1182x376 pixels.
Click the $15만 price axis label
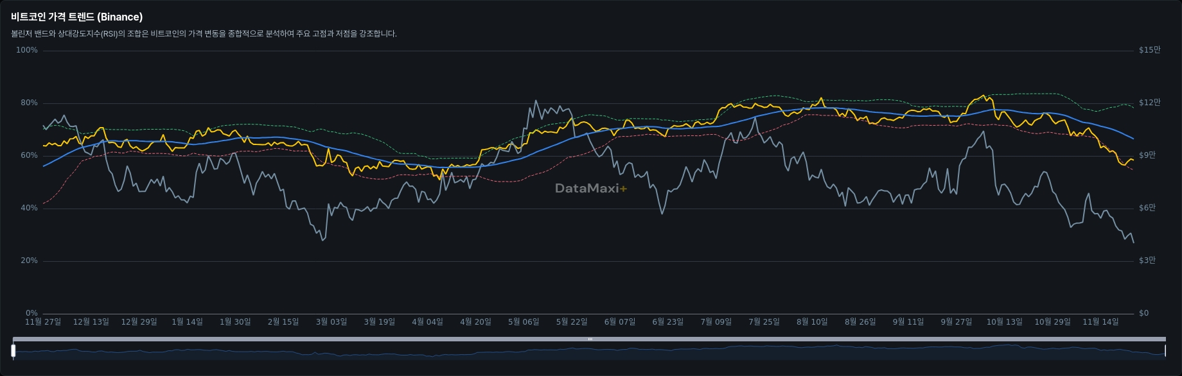pos(1149,50)
